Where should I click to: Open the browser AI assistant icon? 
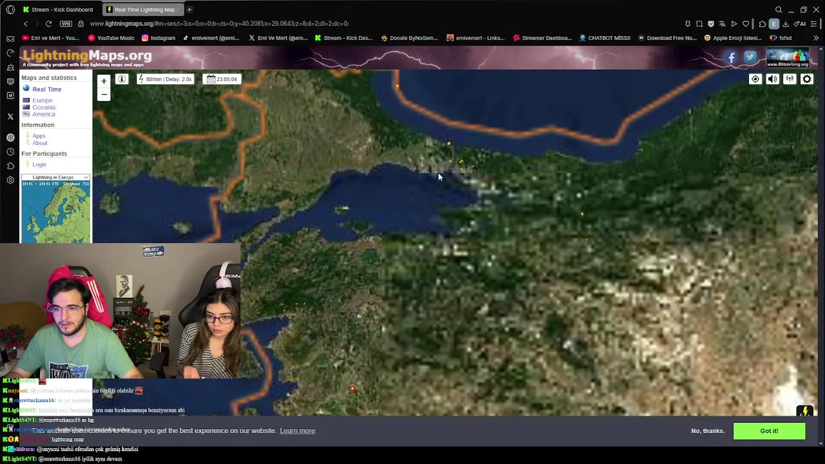(x=800, y=24)
